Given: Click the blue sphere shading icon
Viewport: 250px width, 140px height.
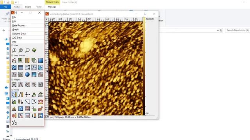Looking at the screenshot, I should pyautogui.click(x=27, y=74).
